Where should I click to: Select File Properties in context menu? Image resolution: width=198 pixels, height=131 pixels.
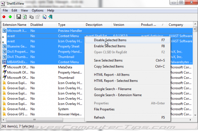pyautogui.click(x=127, y=109)
